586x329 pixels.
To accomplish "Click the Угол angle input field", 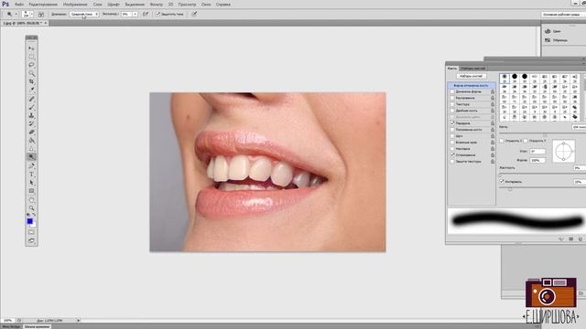I will coord(537,151).
